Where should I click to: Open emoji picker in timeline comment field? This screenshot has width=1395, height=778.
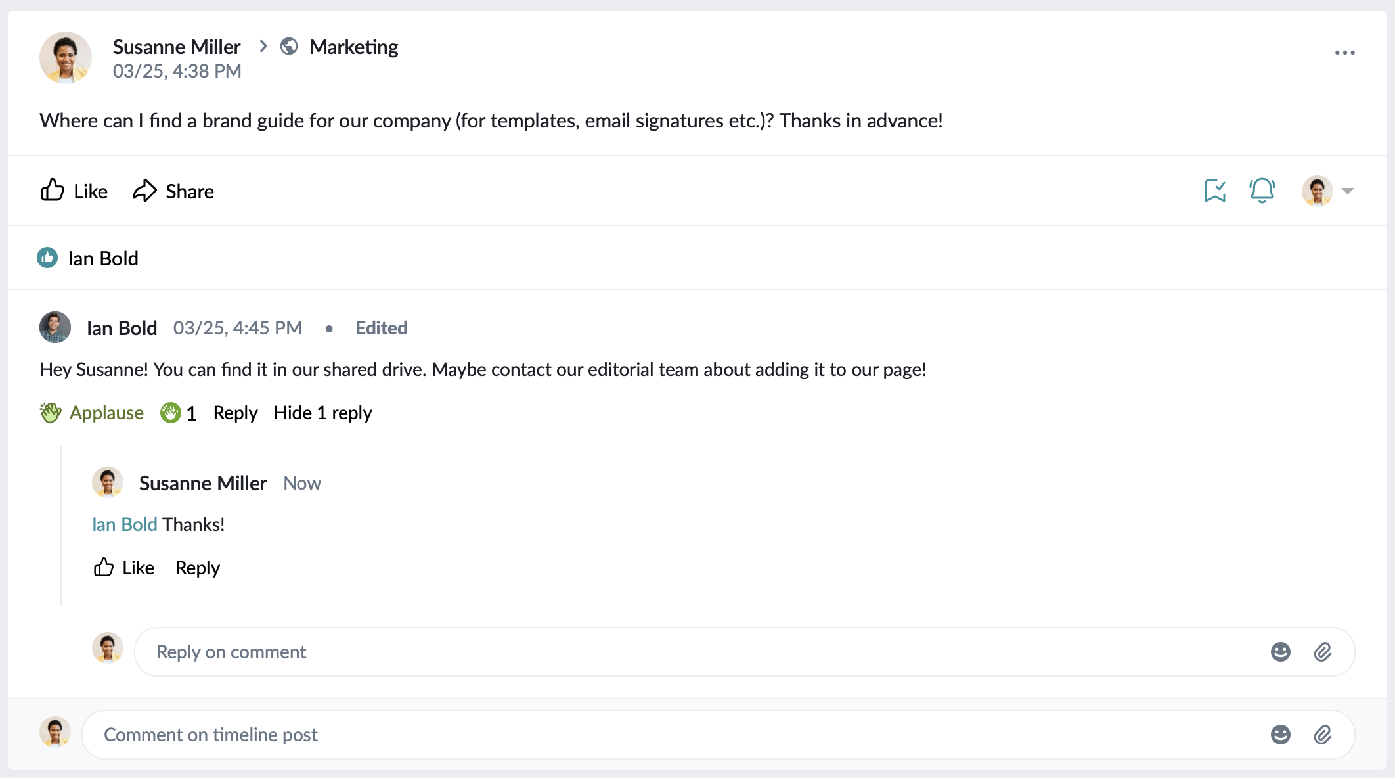(x=1280, y=735)
